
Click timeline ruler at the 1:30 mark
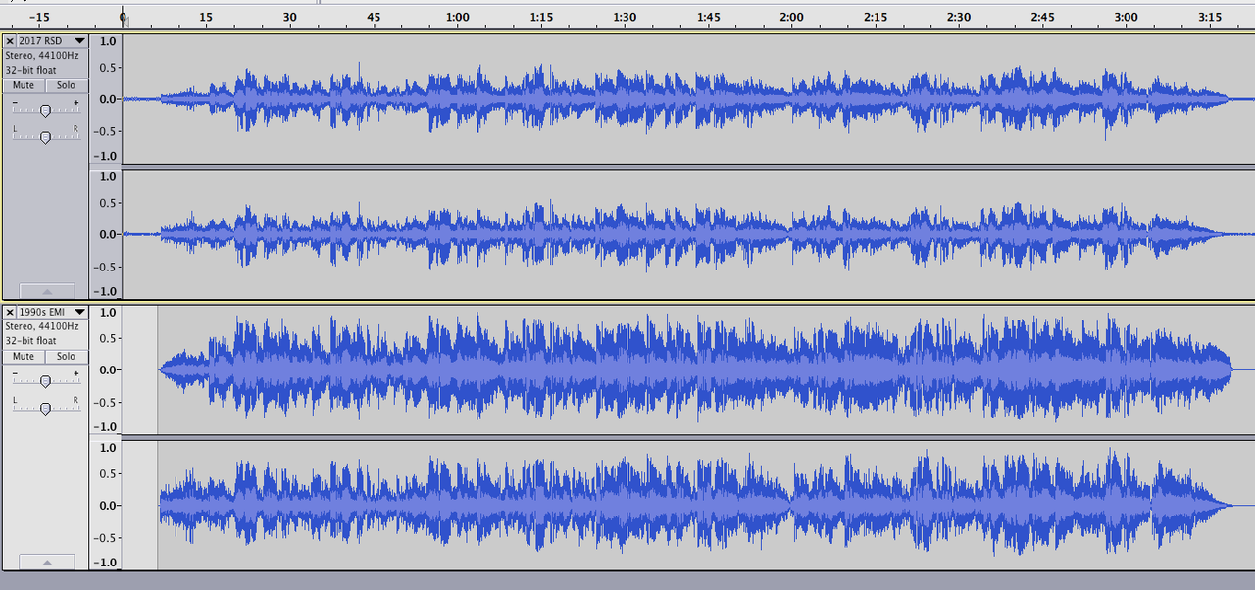(625, 17)
